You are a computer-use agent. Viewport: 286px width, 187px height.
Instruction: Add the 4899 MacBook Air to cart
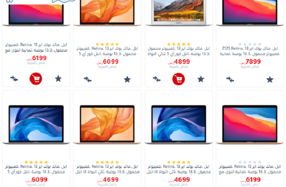178,79
